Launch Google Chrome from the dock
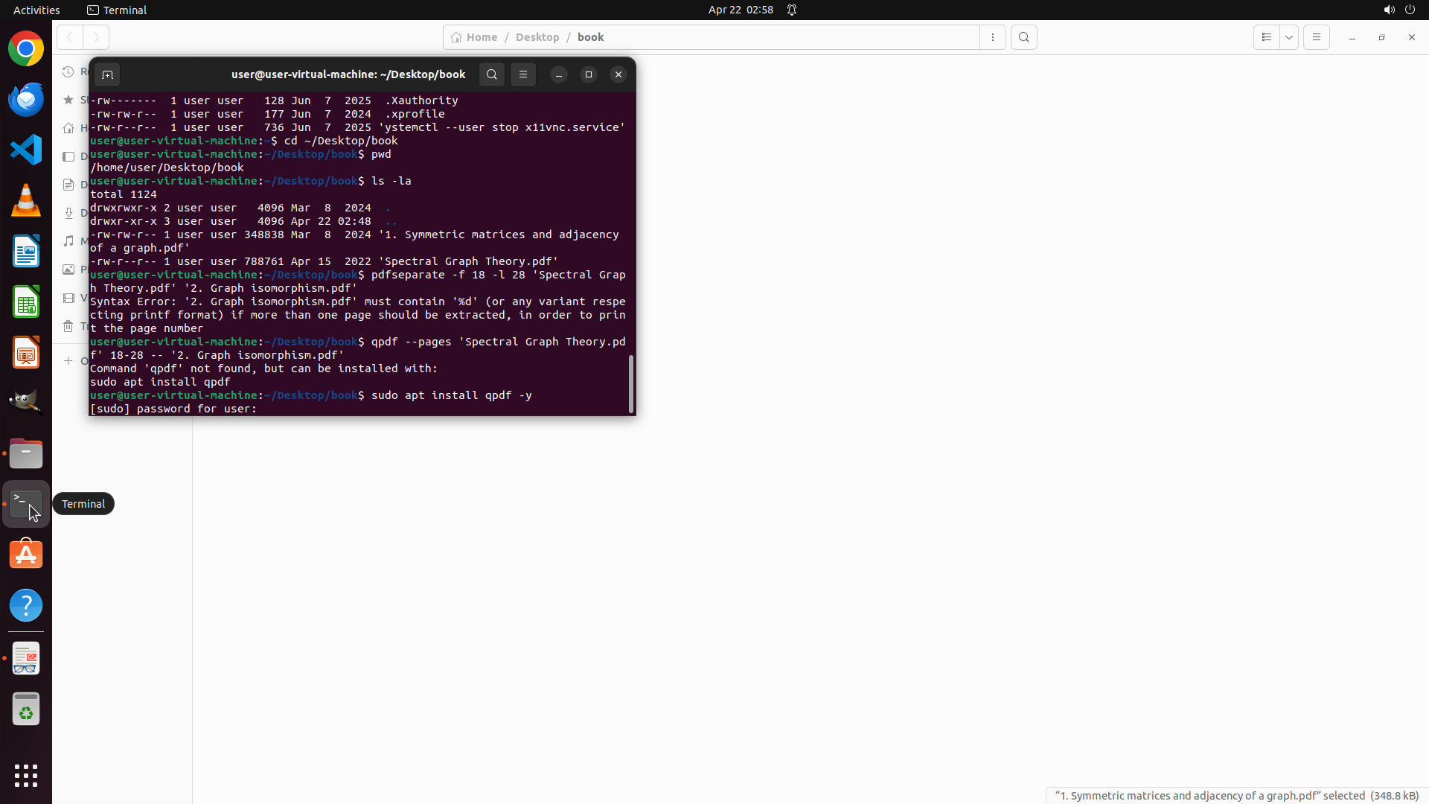Image resolution: width=1429 pixels, height=804 pixels. coord(26,49)
